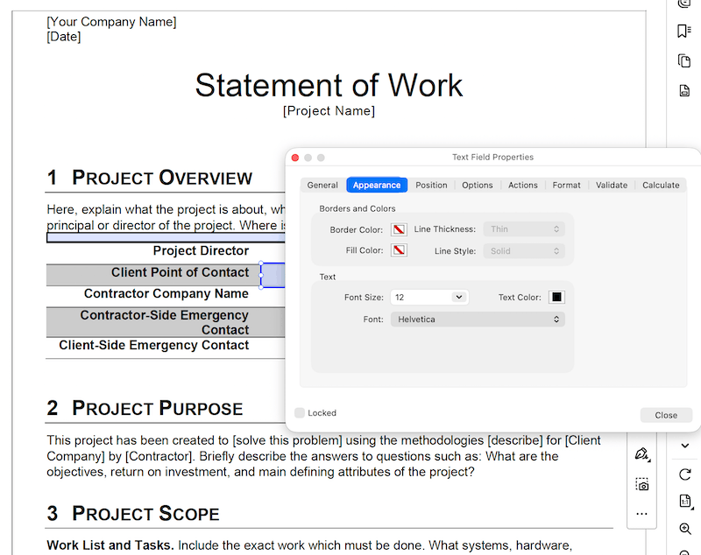Choose the Fill Color swatch
This screenshot has height=555, width=701.
coord(399,250)
